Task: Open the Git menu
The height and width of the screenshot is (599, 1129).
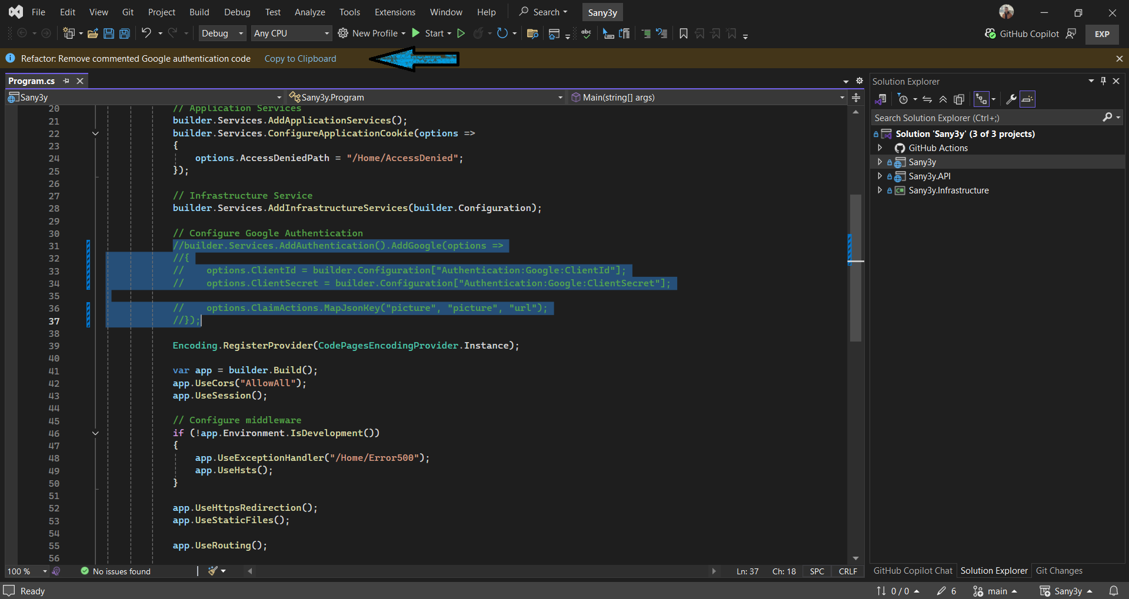Action: (127, 12)
